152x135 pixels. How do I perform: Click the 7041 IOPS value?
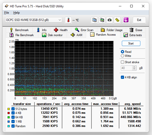[50, 117]
